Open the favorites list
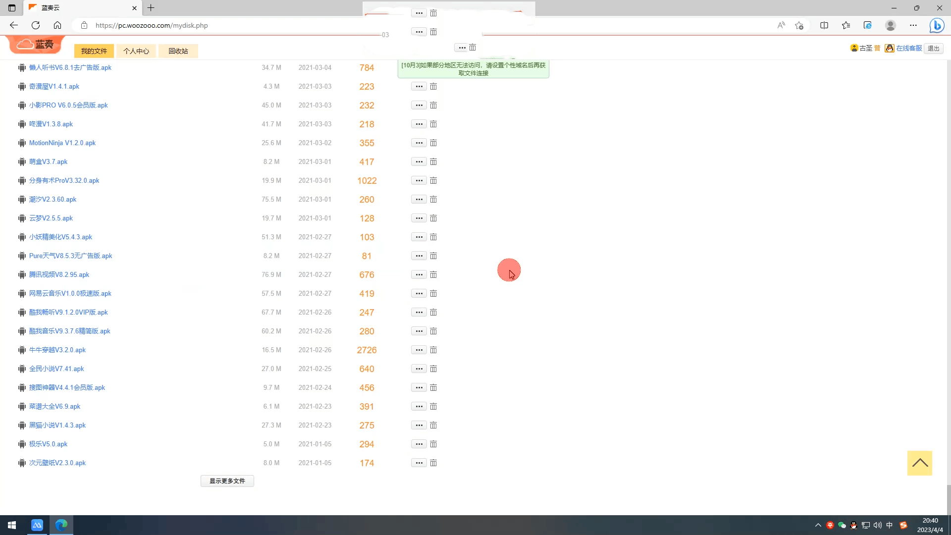Screen dimensions: 951x535 846,25
